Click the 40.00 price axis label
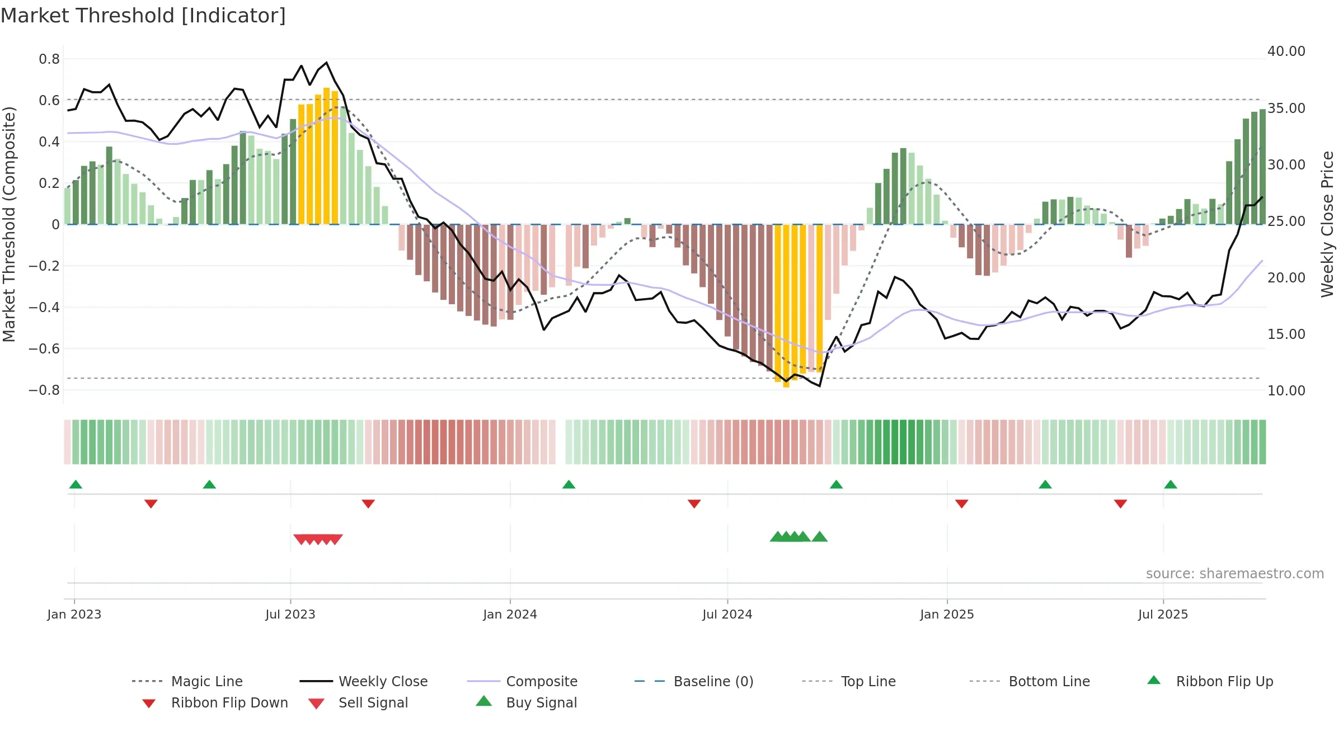1343x755 pixels. [x=1286, y=51]
